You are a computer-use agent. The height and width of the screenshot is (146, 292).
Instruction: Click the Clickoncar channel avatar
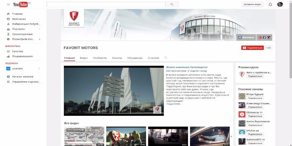[x=242, y=114]
